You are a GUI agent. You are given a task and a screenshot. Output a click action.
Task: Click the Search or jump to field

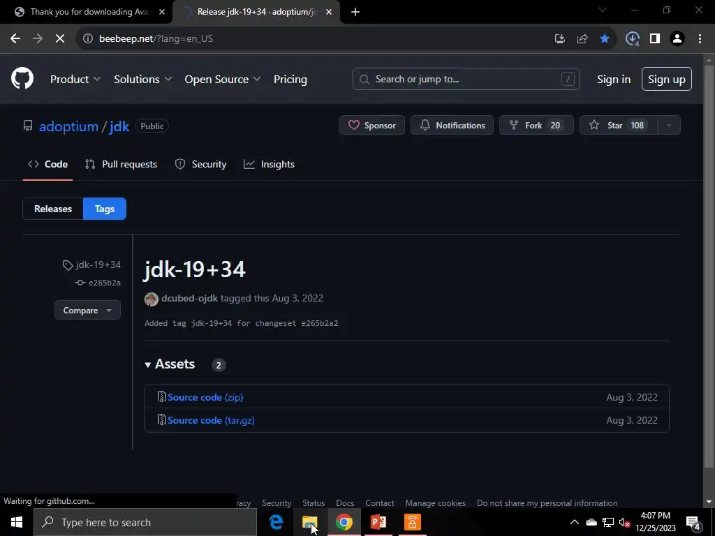pos(466,79)
